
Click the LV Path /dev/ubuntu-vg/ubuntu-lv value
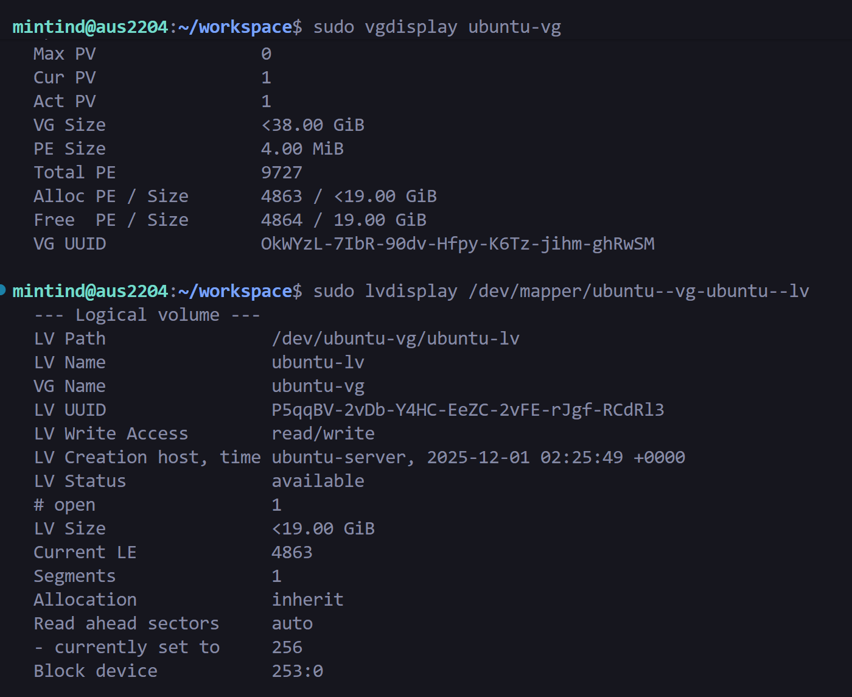point(396,338)
